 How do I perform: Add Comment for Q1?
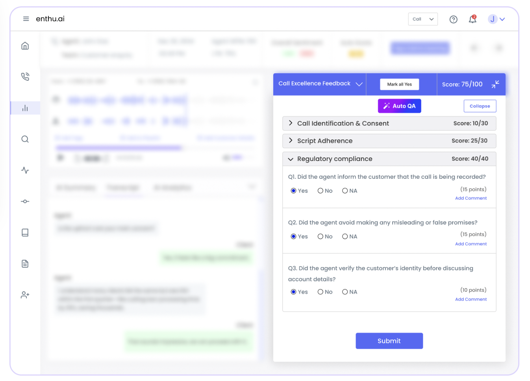pyautogui.click(x=471, y=198)
